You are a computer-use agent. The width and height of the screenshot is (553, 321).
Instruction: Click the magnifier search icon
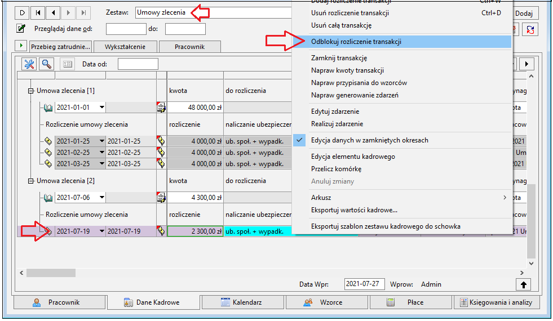(x=47, y=64)
